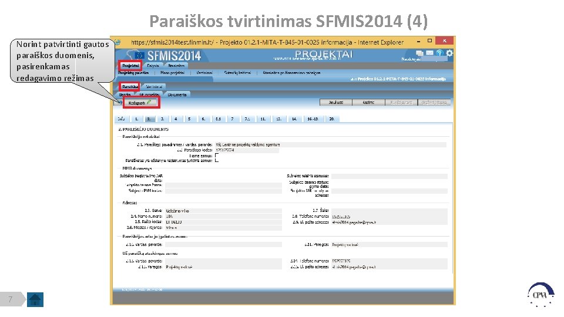Open the chat messages icon in header
Viewport: 564px width, 317px height.
coord(419,53)
